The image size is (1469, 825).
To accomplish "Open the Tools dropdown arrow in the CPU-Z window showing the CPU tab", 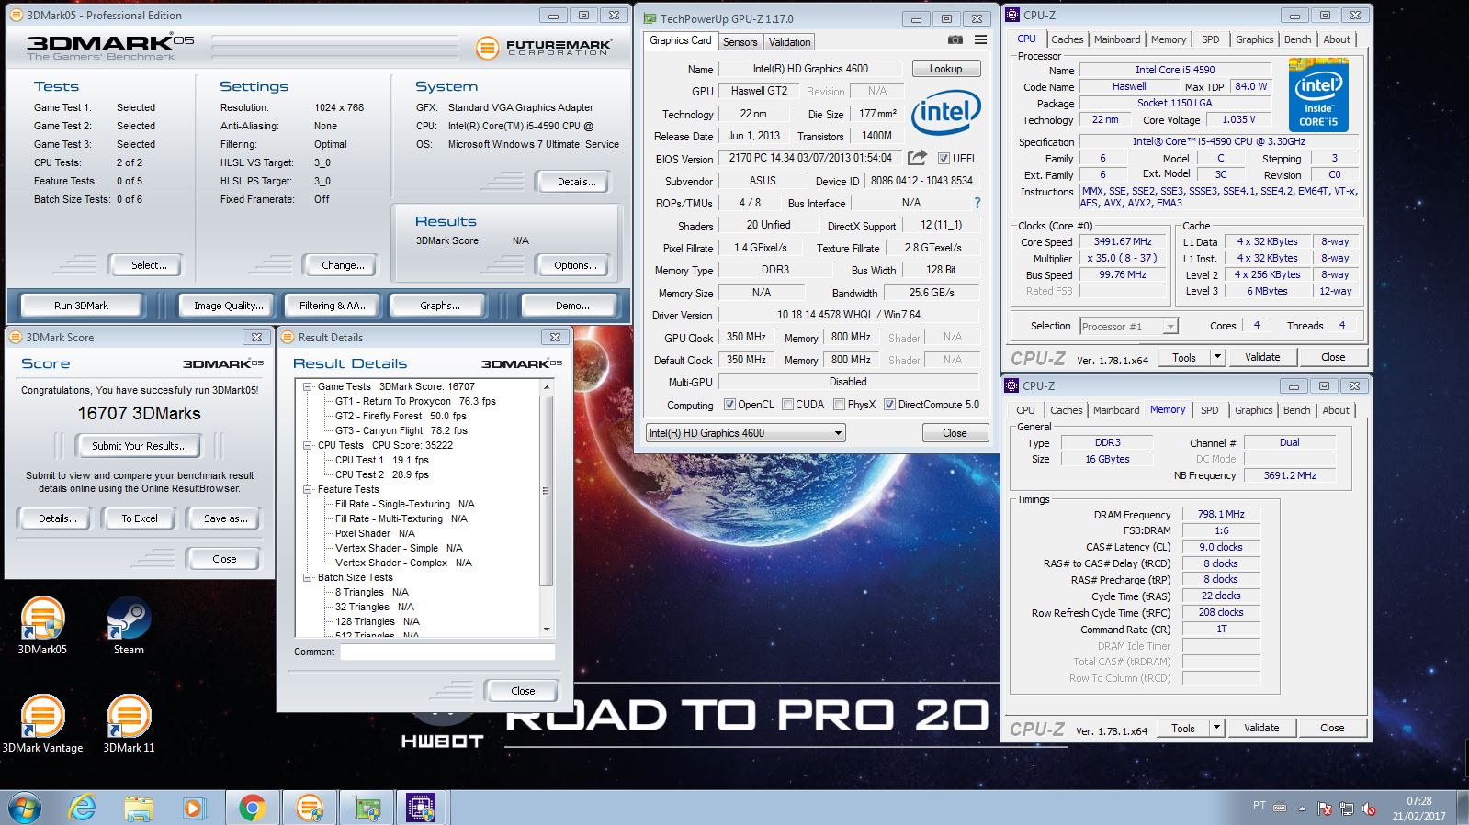I will (1217, 357).
